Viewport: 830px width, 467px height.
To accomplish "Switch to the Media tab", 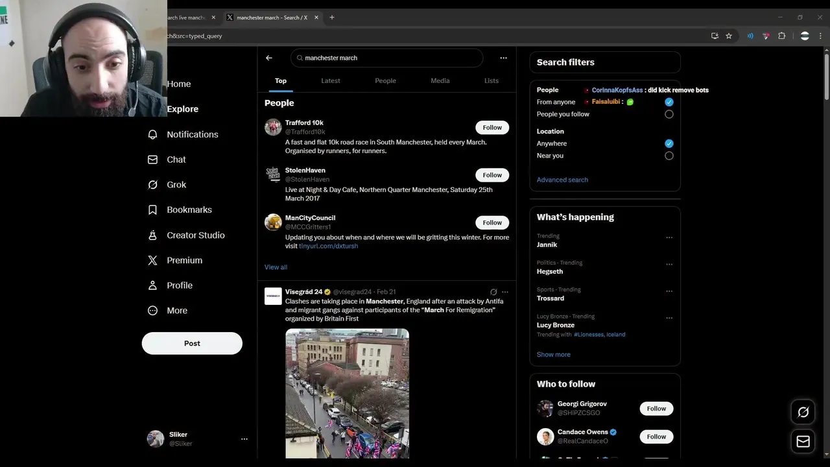I will (440, 81).
